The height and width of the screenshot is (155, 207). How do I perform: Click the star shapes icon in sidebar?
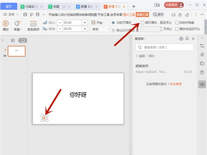202,55
